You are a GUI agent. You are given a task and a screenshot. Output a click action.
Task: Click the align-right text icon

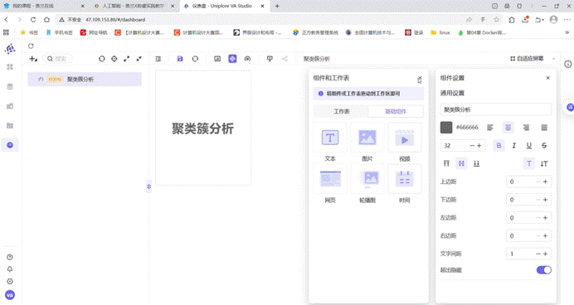(x=526, y=128)
